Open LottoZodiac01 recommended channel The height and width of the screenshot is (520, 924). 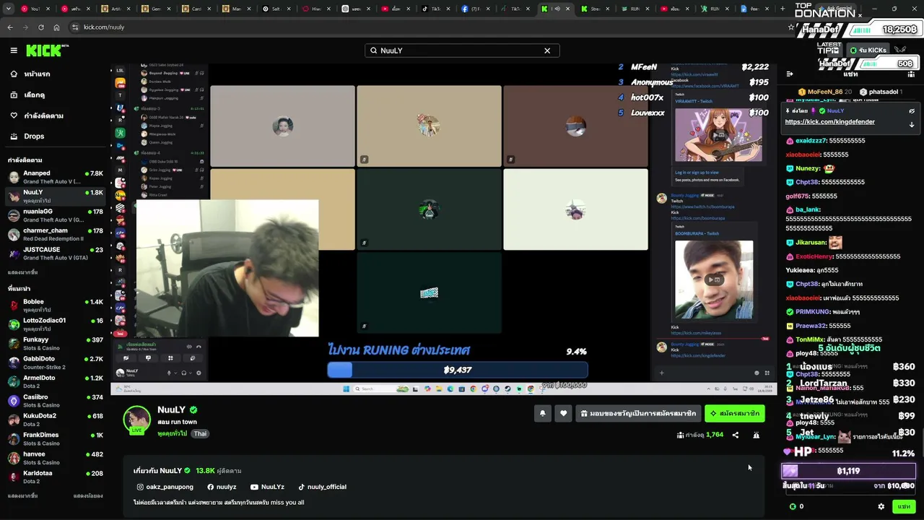coord(56,324)
